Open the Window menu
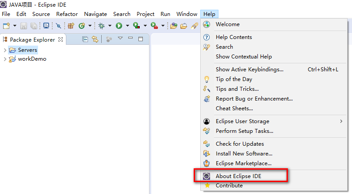Image resolution: width=352 pixels, height=194 pixels. click(x=187, y=14)
